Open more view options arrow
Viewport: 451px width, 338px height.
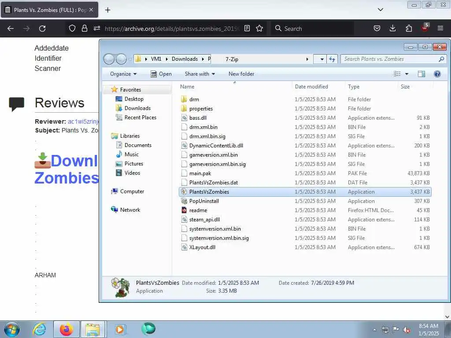click(x=407, y=74)
